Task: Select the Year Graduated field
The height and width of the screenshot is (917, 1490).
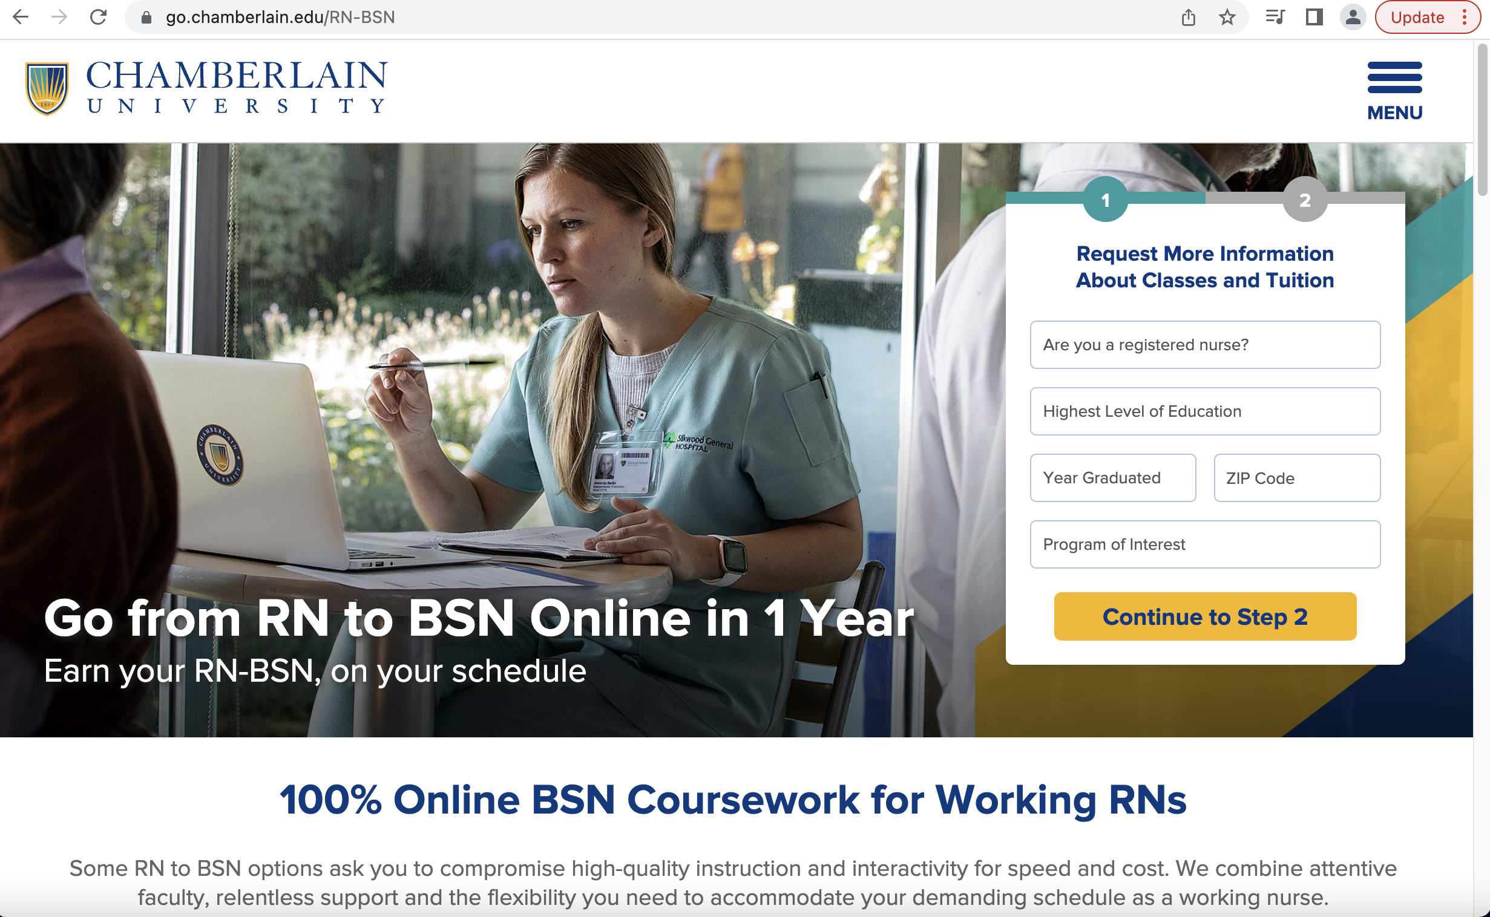Action: tap(1112, 478)
